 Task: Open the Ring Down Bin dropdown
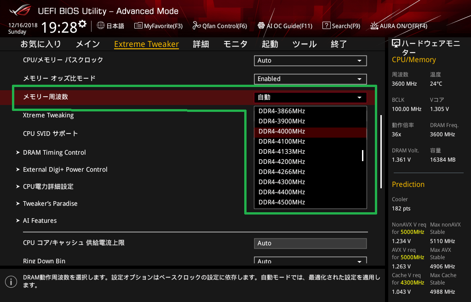[x=310, y=261]
